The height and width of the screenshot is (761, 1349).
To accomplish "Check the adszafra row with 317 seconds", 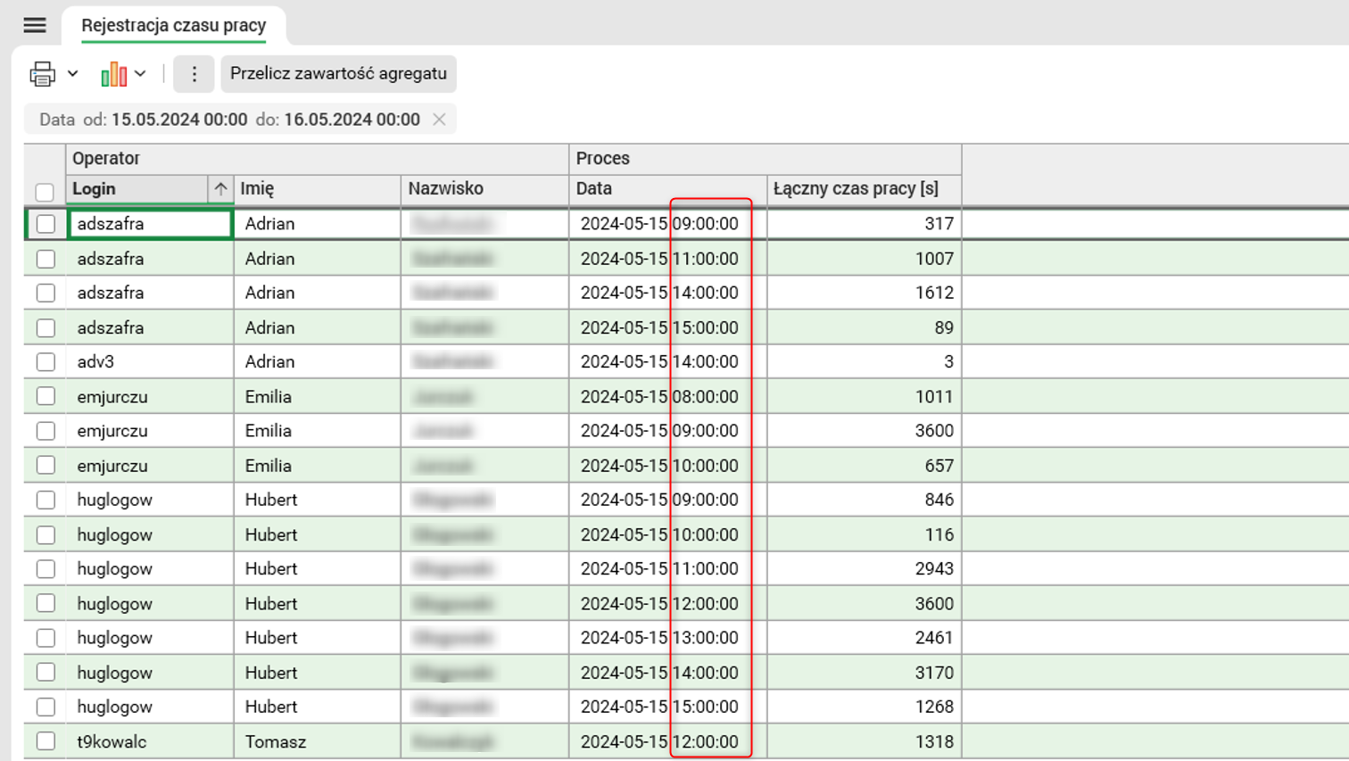I will pyautogui.click(x=46, y=224).
